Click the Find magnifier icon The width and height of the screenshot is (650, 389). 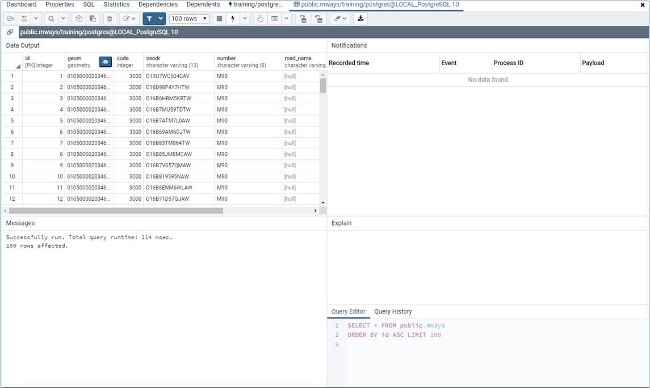[51, 19]
